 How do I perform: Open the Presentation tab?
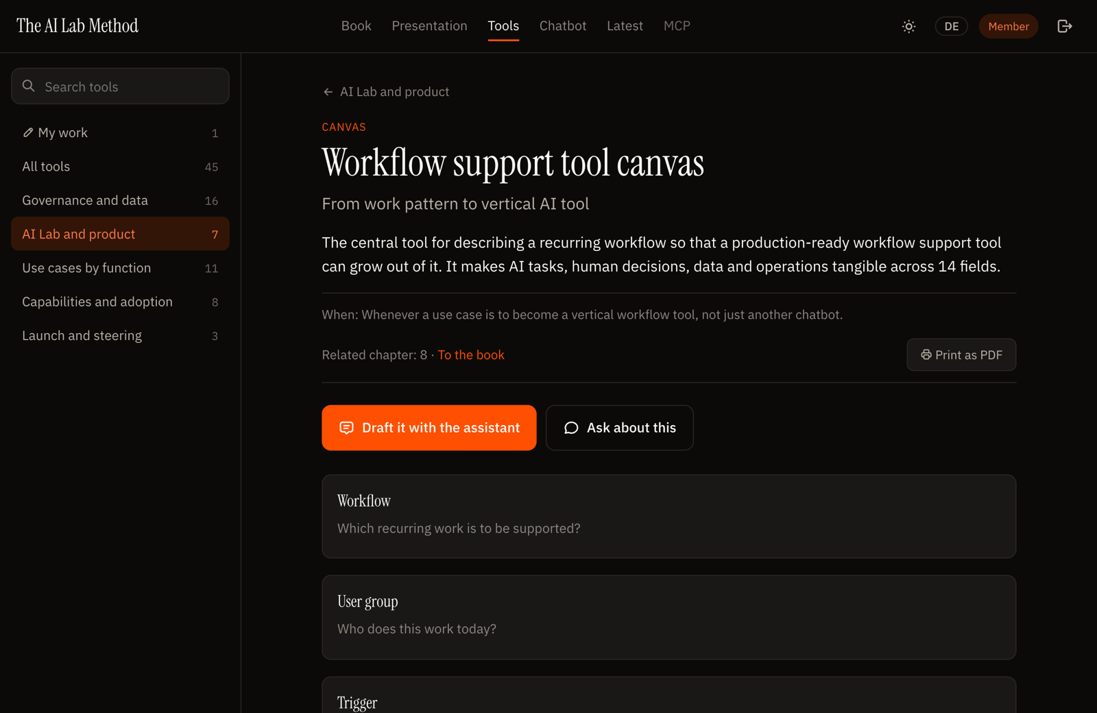click(x=430, y=26)
